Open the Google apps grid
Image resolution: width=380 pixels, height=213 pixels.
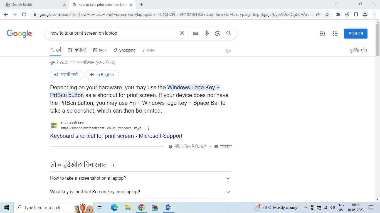335,34
